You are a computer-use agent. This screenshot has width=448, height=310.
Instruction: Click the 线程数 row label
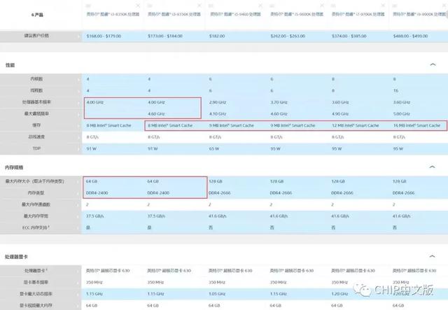(x=36, y=90)
